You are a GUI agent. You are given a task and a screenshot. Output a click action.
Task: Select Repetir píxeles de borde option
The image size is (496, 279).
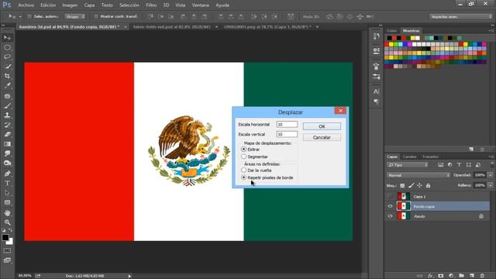[243, 177]
